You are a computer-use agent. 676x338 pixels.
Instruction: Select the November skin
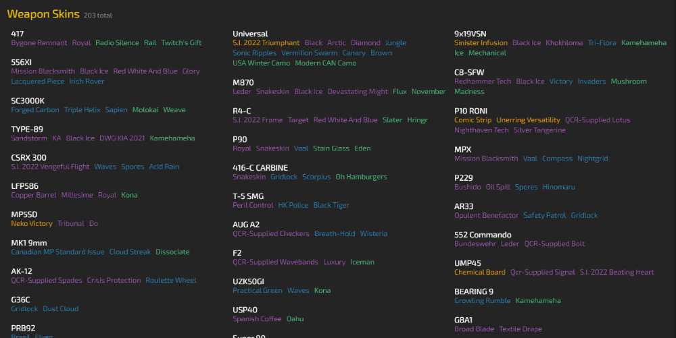tap(429, 92)
